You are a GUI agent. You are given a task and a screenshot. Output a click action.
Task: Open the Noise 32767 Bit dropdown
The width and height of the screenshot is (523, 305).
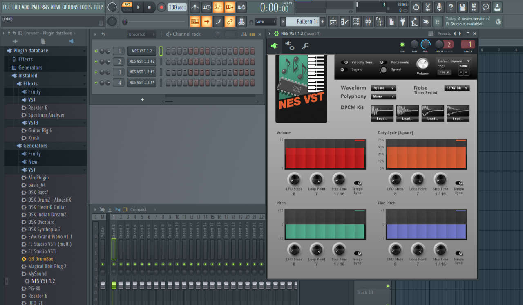tap(457, 88)
